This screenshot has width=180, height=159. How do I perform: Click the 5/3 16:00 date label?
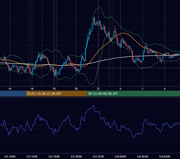pos(32,156)
